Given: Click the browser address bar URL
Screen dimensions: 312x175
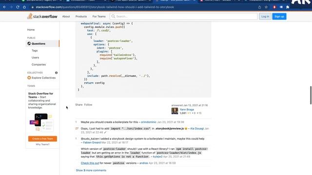Looking at the screenshot, I should [105, 7].
